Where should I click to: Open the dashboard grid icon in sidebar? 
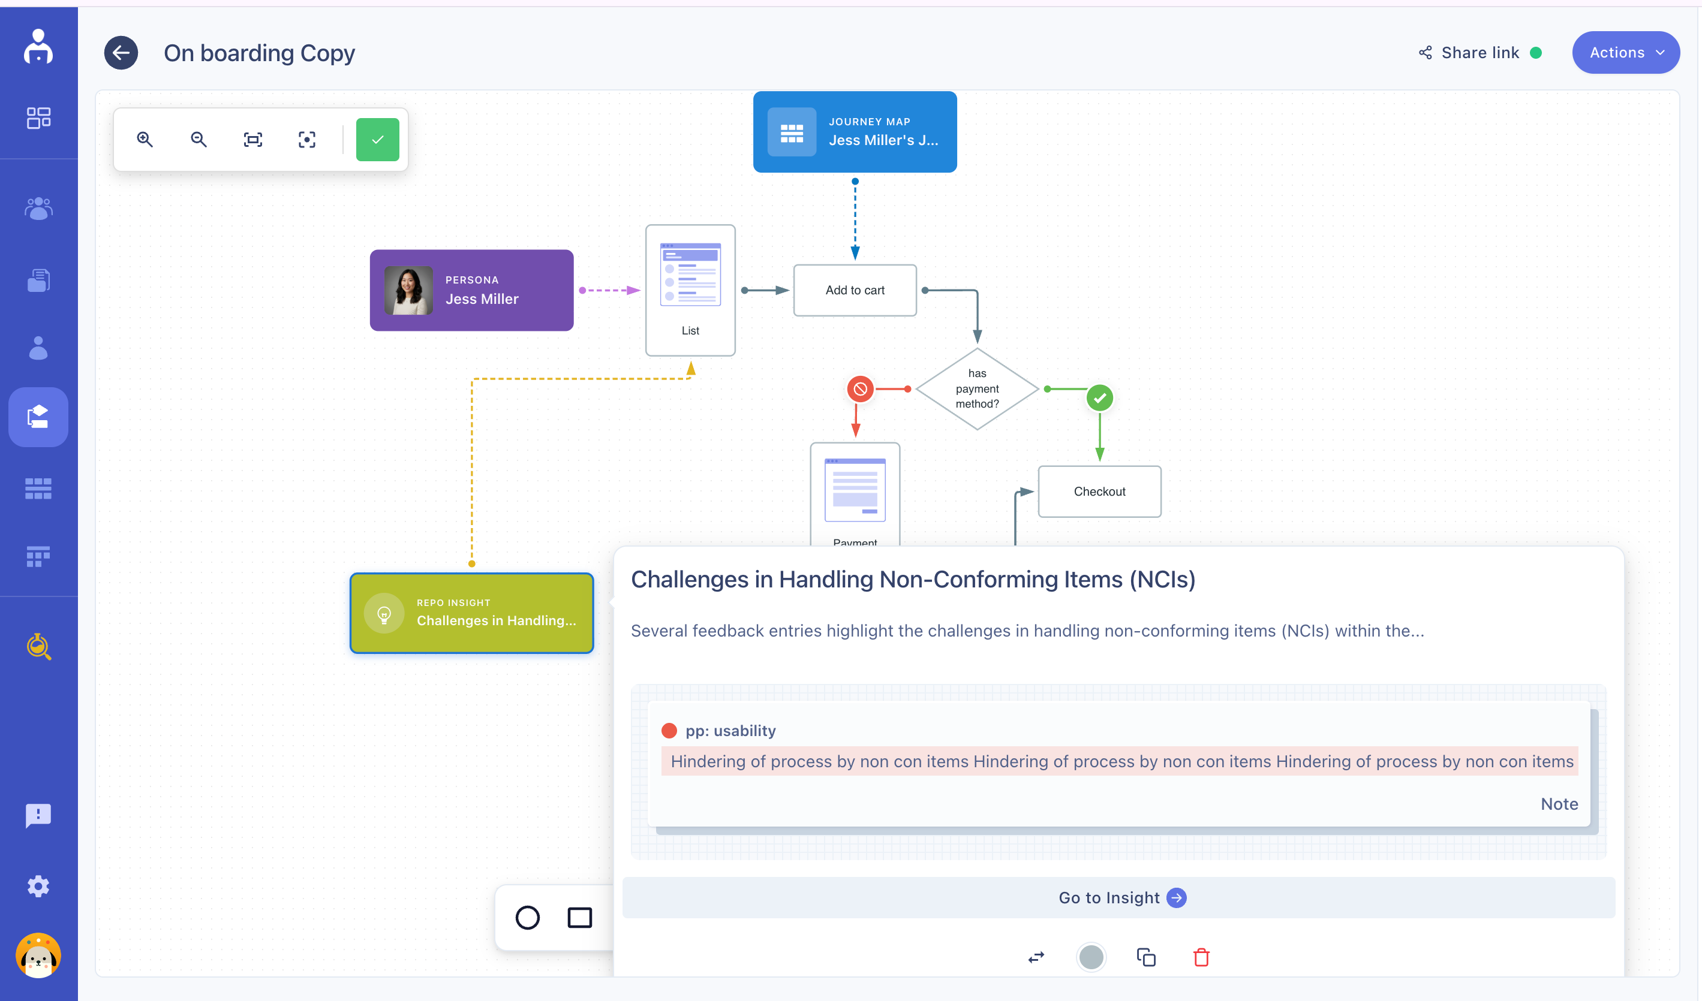coord(38,117)
